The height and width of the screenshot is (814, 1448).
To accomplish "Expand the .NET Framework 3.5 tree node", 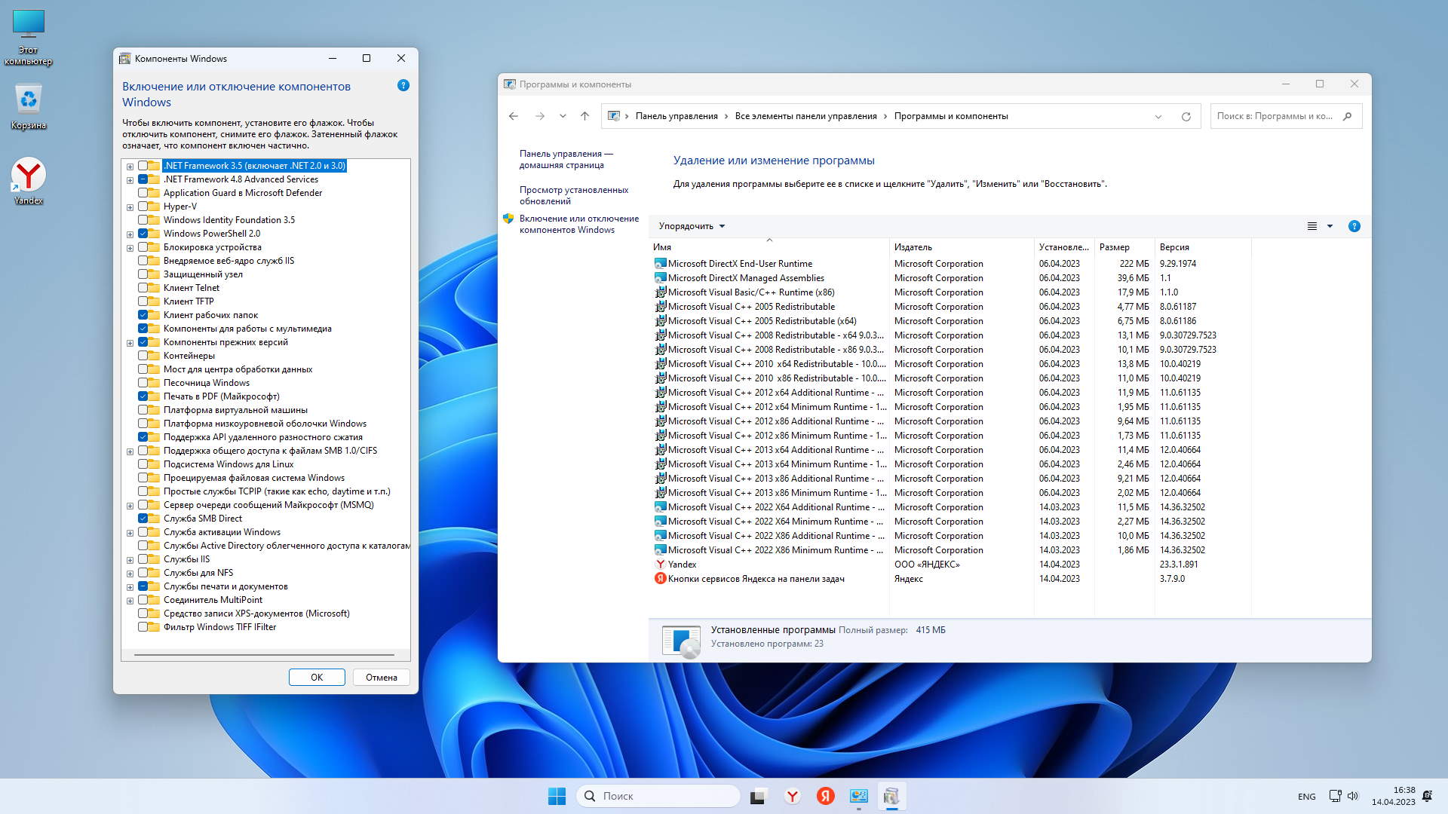I will tap(130, 167).
